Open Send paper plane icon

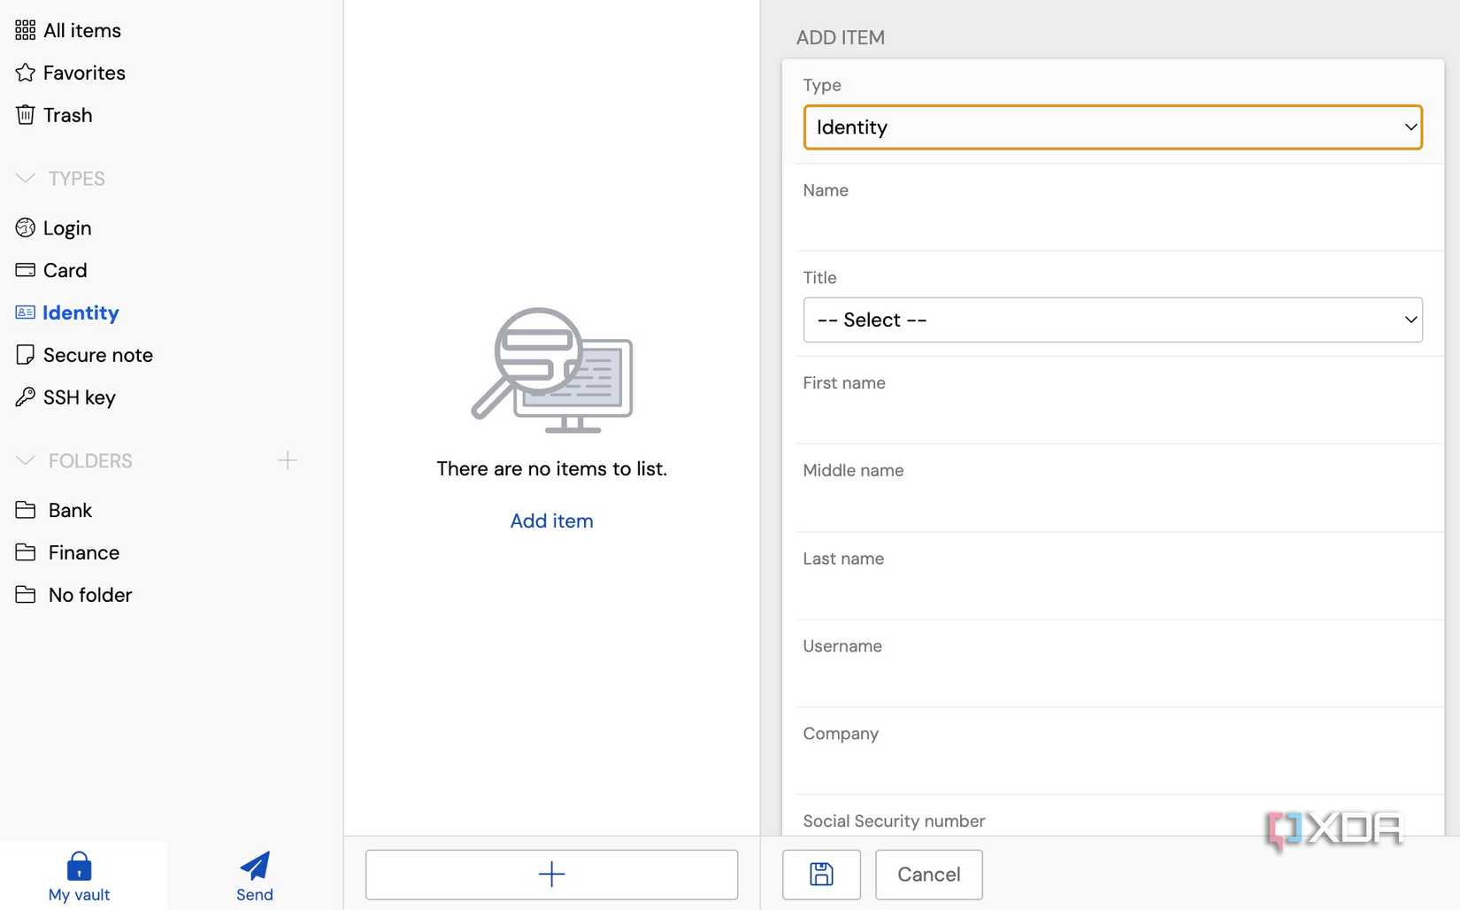pyautogui.click(x=255, y=867)
